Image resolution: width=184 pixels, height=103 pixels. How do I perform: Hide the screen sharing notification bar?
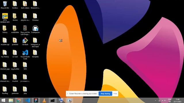click(115, 94)
